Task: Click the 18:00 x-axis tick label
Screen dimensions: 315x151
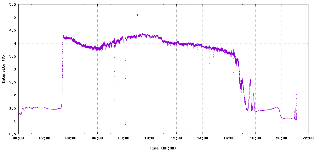Action: 255,138
